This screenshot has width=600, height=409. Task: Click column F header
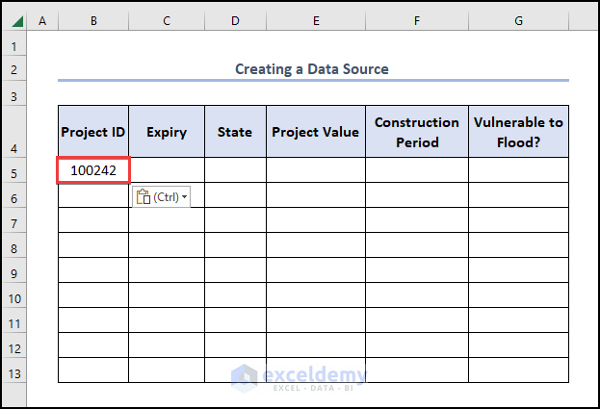click(417, 20)
